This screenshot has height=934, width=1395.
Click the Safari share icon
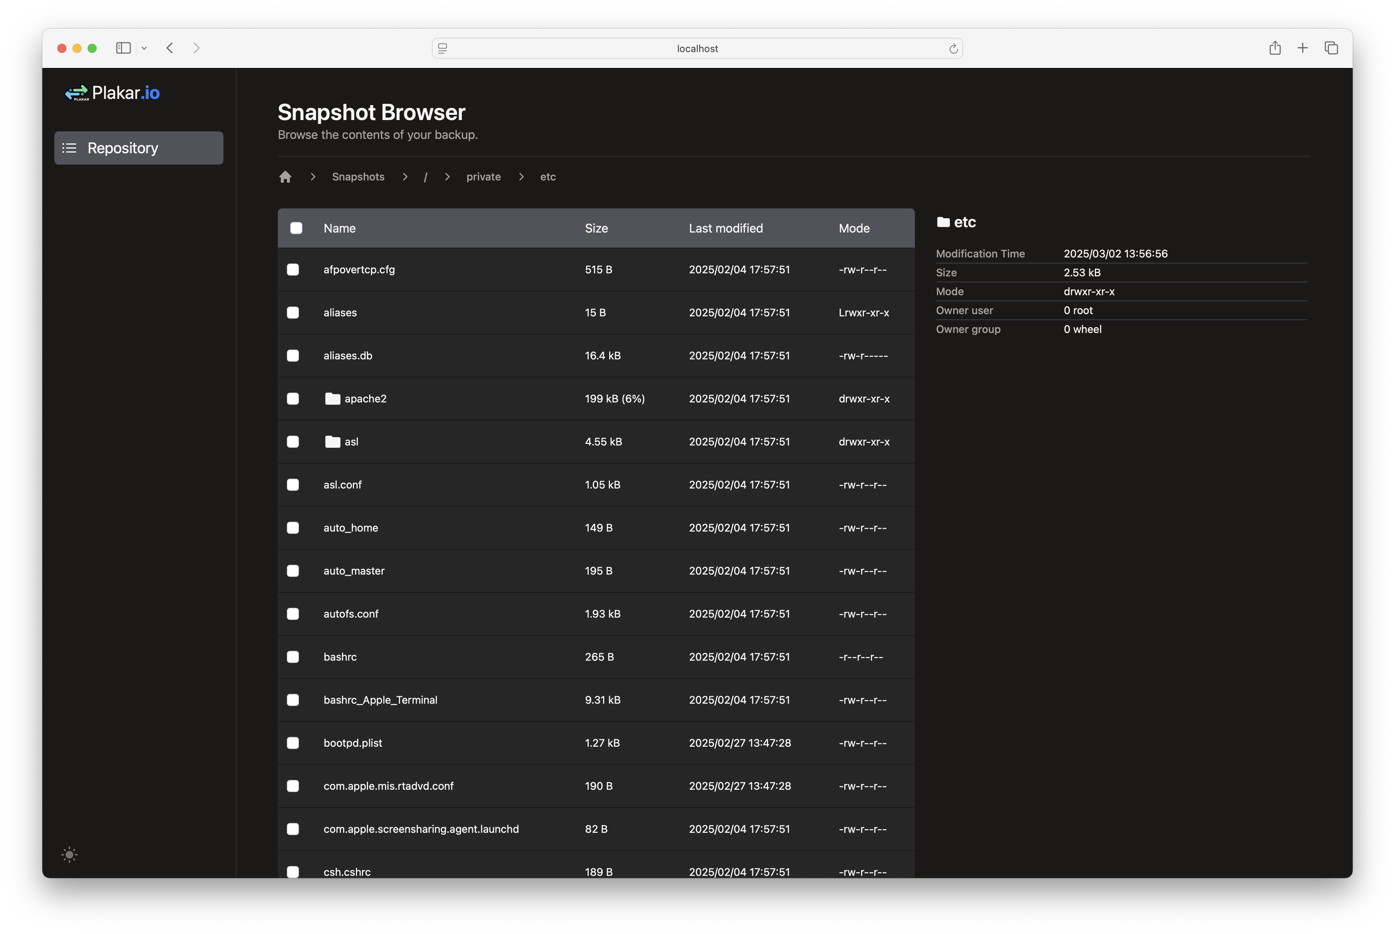point(1275,48)
